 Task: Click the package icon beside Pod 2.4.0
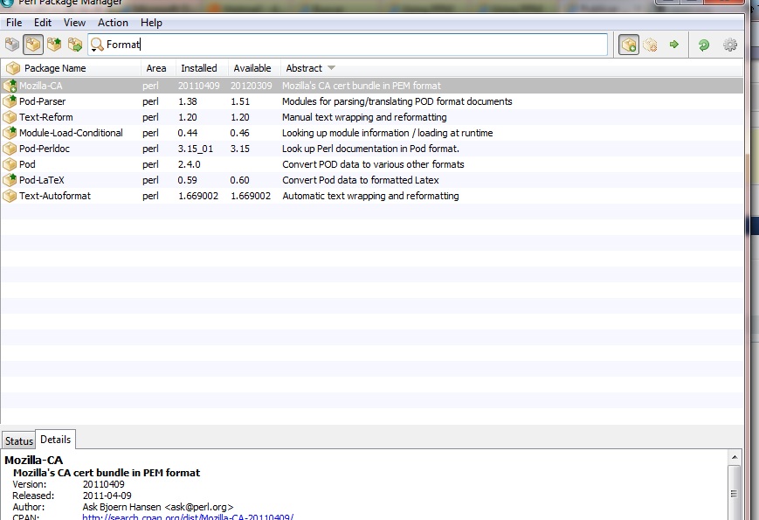click(x=10, y=164)
